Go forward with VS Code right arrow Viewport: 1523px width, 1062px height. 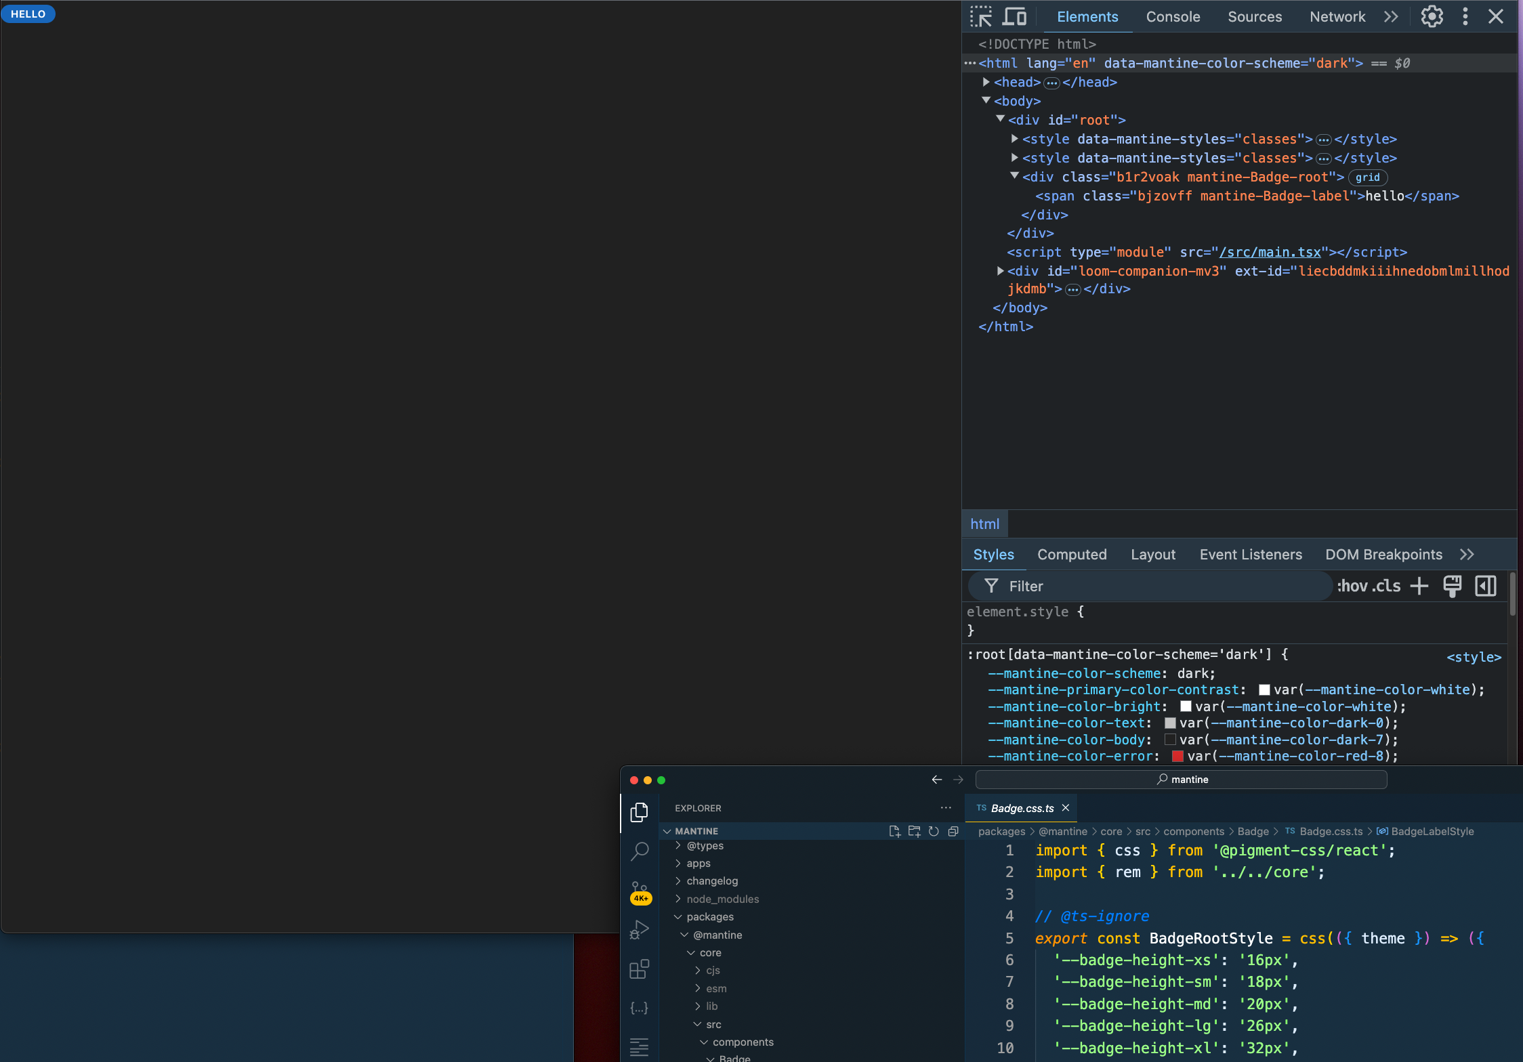(958, 780)
